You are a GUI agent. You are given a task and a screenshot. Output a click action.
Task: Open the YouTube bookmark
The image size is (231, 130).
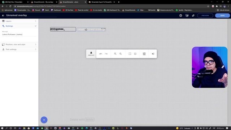click(68, 10)
